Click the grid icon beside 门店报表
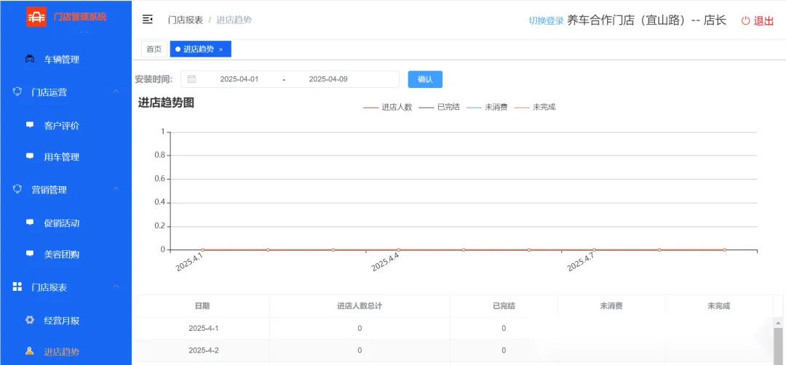786x365 pixels. tap(17, 286)
